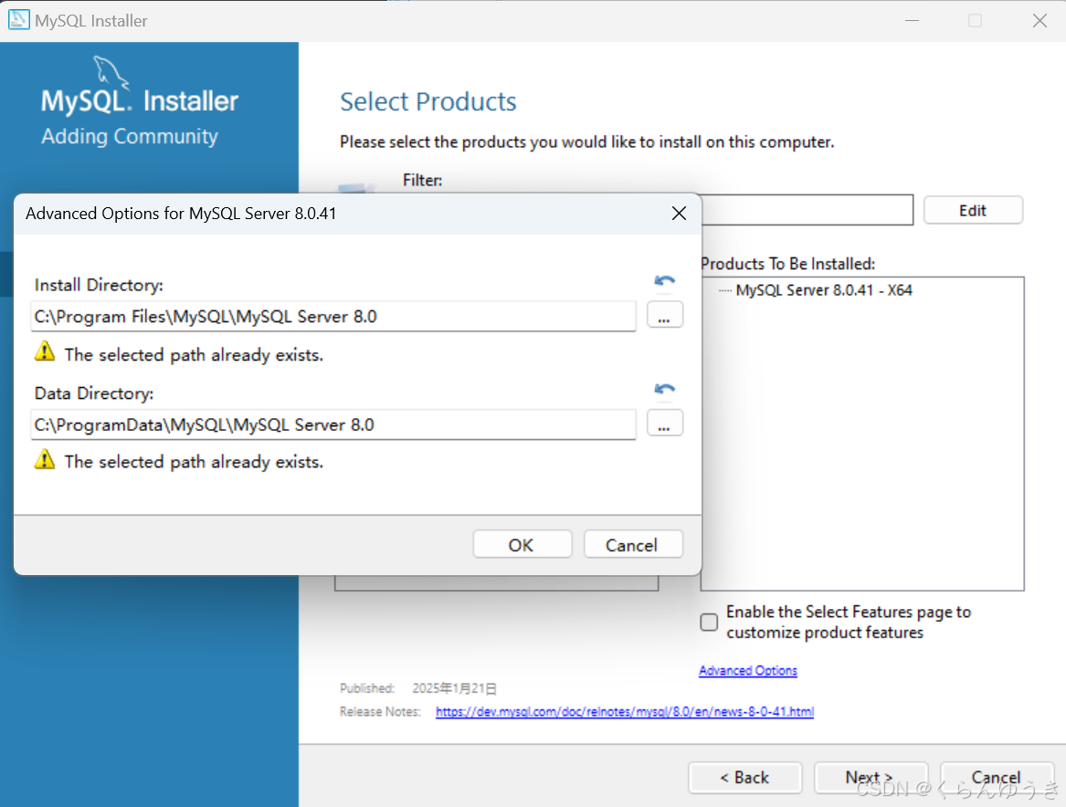Cancel the MySQL Installer wizard
The width and height of the screenshot is (1066, 807).
(x=997, y=777)
